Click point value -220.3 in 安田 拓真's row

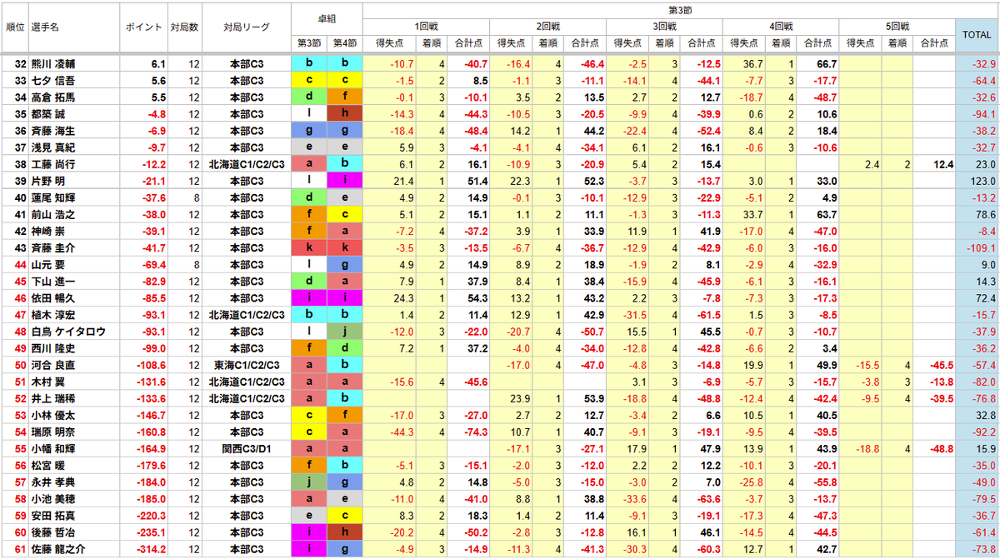152,516
